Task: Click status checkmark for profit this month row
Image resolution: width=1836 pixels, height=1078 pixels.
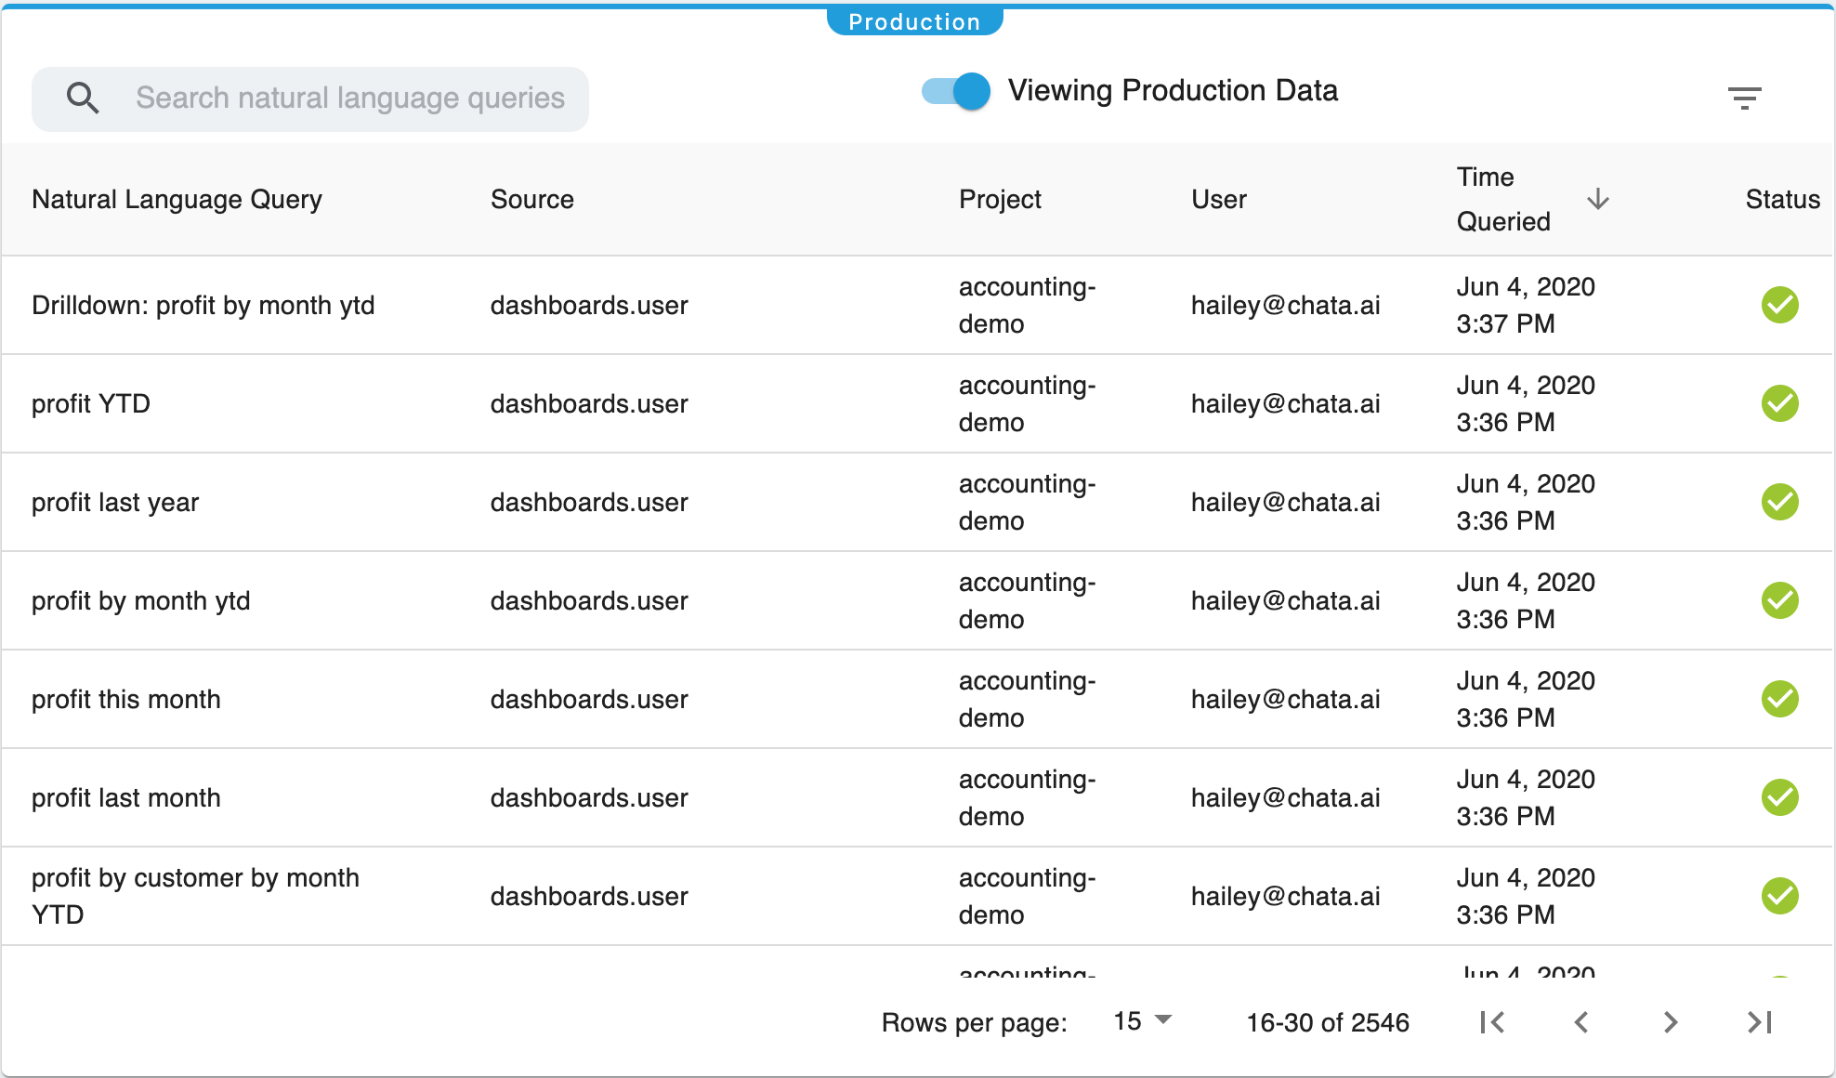Action: (1779, 699)
